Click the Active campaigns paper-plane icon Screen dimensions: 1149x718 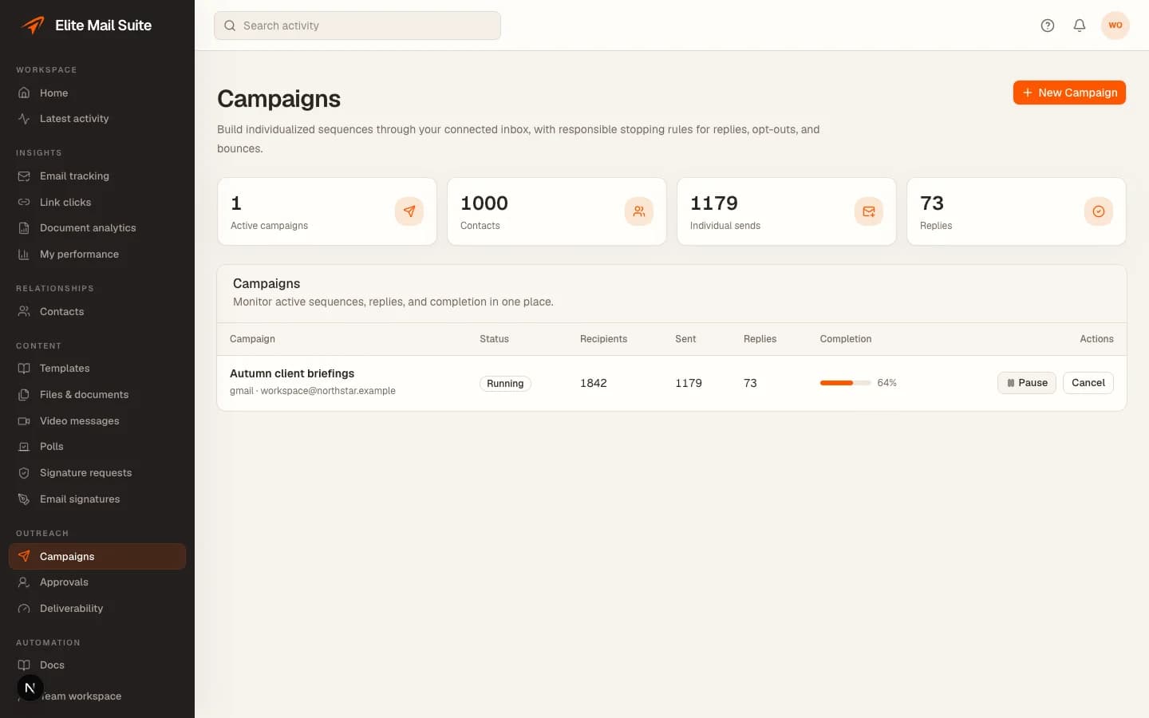[x=409, y=211]
